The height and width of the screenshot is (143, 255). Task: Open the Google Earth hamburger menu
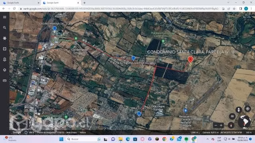tap(4, 17)
